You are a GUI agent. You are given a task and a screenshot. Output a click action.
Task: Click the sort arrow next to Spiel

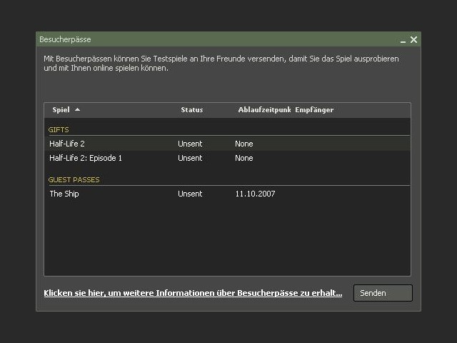[x=77, y=109]
